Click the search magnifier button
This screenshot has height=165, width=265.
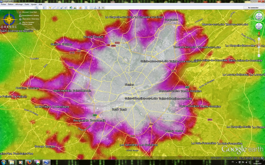coord(37,7)
